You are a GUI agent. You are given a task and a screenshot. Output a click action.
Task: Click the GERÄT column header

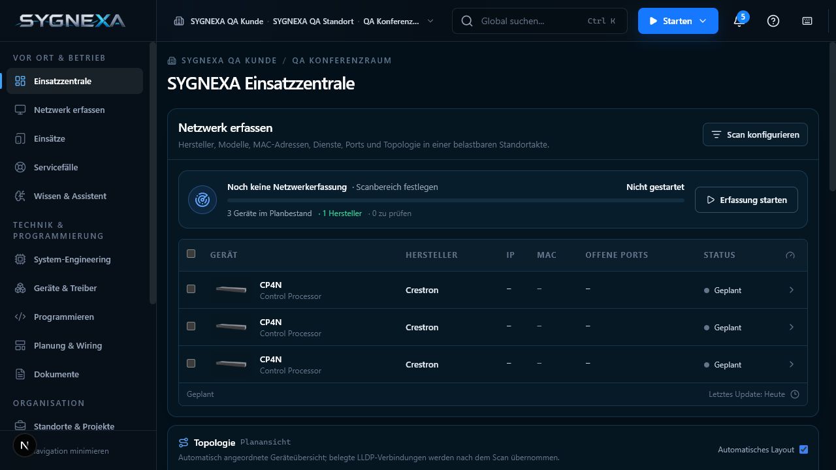click(224, 255)
